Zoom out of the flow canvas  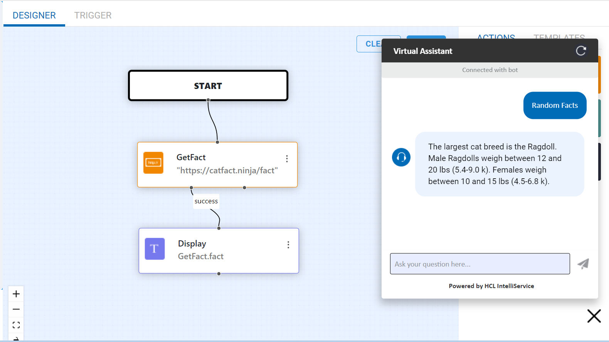tap(16, 309)
